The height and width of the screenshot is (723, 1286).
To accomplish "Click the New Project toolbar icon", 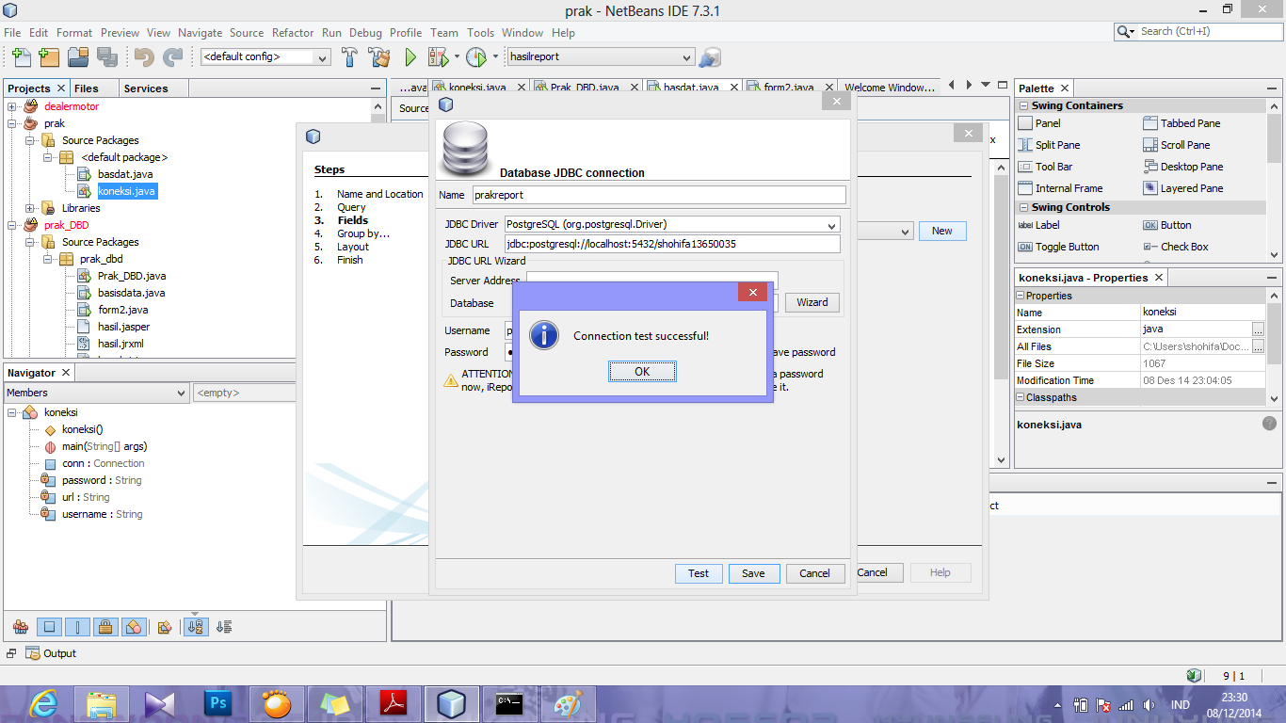I will pyautogui.click(x=49, y=56).
